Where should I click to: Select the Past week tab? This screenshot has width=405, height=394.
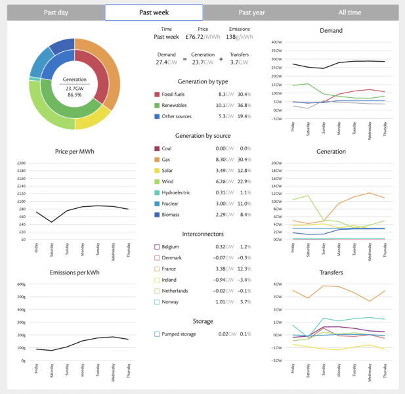[x=154, y=12]
